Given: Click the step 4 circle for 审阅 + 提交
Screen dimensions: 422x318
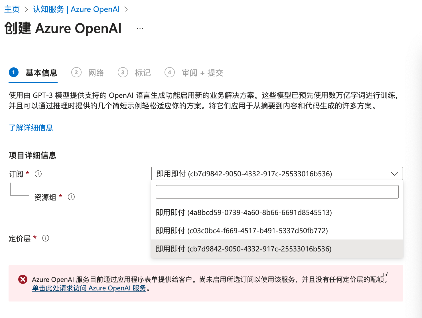Looking at the screenshot, I should pyautogui.click(x=170, y=72).
